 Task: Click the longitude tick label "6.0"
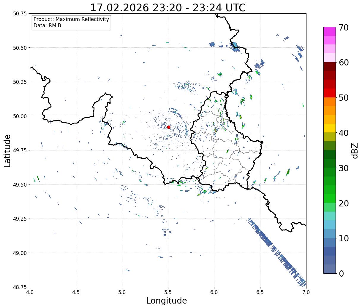(x=214, y=292)
